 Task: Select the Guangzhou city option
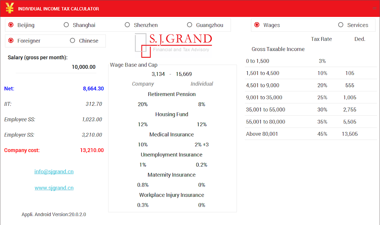(x=205, y=25)
